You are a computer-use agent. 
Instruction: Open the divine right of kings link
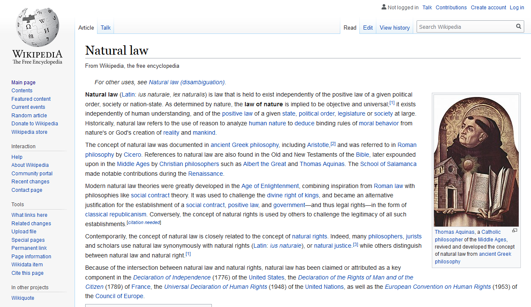[x=293, y=195]
